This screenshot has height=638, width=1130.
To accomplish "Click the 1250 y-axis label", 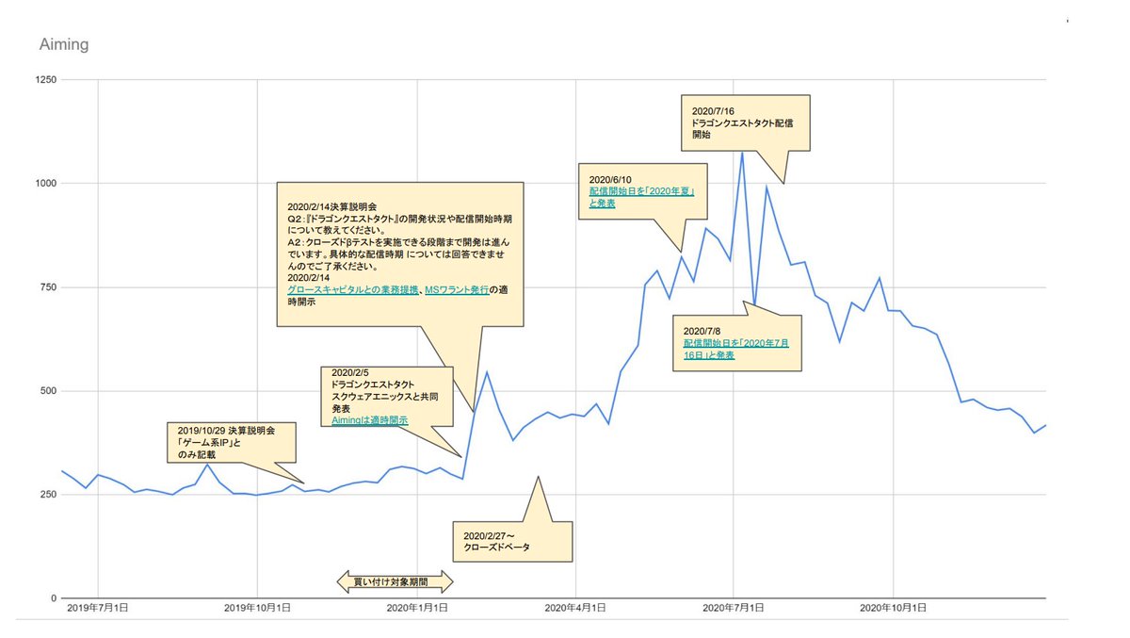I will coord(45,80).
